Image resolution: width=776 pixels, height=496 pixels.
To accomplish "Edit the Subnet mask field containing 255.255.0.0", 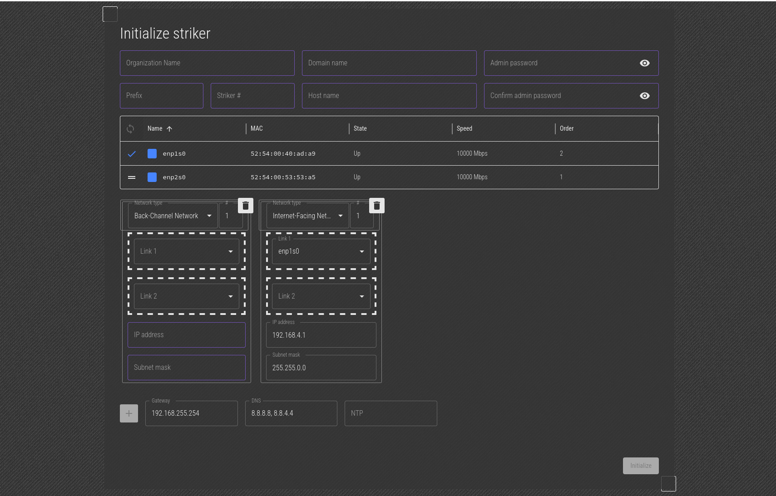I will [321, 368].
